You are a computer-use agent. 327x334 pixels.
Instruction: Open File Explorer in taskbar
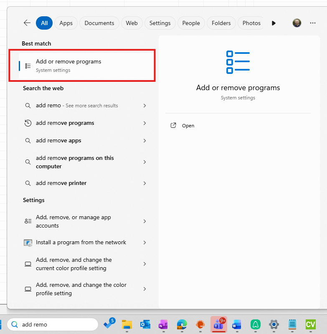coord(127,324)
